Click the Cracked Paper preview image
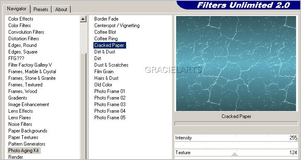 tap(236, 63)
